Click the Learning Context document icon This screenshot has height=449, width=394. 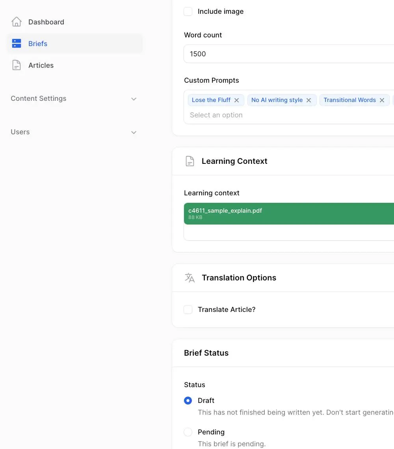point(190,161)
